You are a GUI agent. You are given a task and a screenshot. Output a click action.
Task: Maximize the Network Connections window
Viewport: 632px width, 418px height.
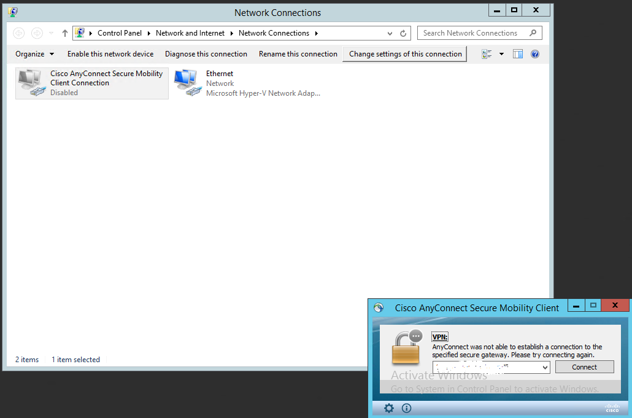click(x=514, y=10)
